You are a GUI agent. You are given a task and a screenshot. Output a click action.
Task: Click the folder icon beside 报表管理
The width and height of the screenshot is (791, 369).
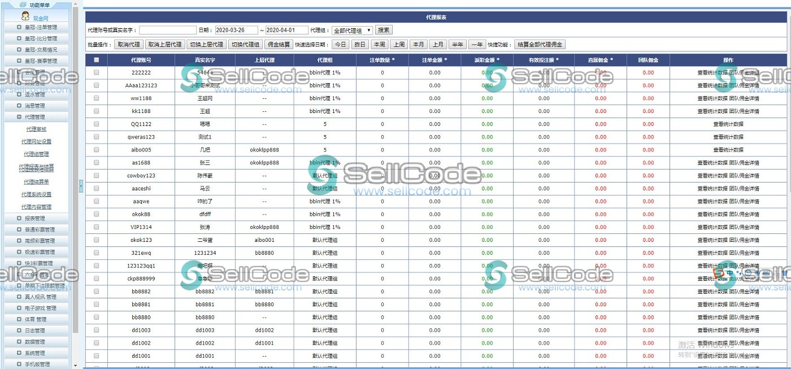click(19, 218)
